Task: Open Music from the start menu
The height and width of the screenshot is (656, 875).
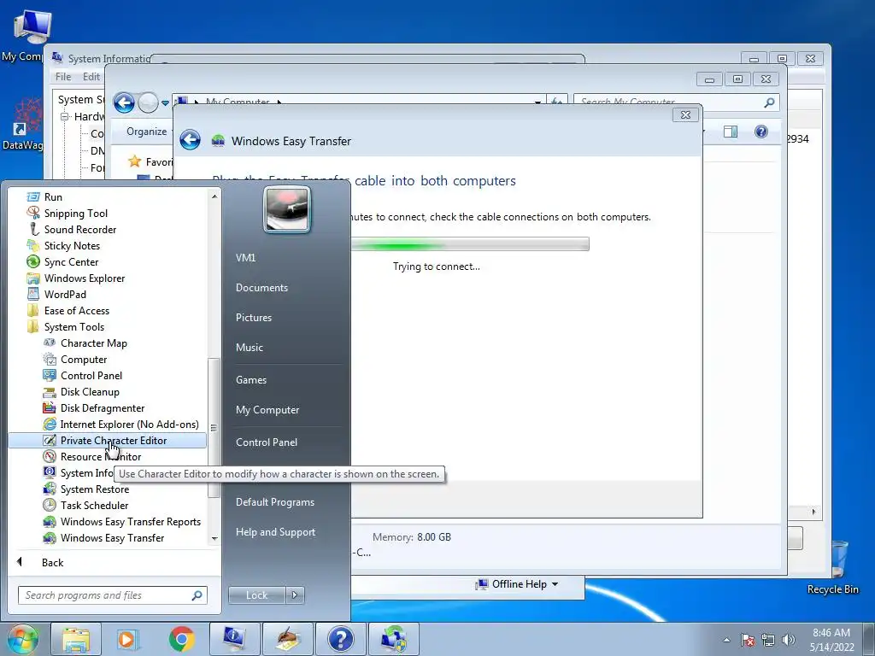Action: [x=249, y=348]
